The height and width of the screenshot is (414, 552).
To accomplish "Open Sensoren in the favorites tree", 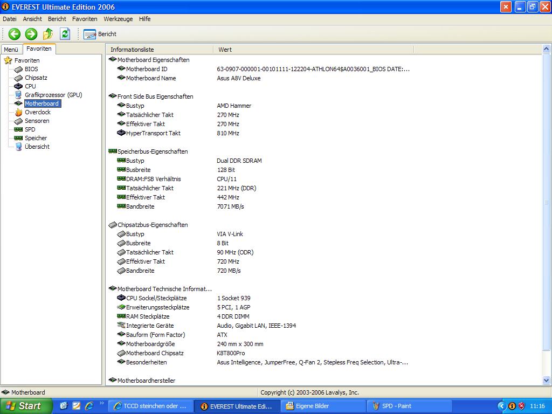I will [x=37, y=121].
